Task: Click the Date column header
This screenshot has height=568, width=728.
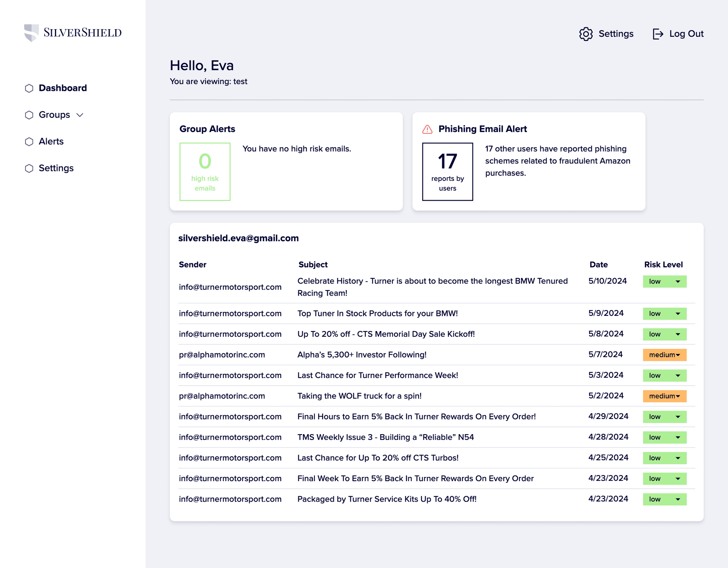Action: [599, 265]
